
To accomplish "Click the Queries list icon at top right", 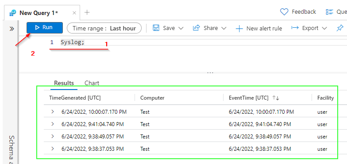I will (x=329, y=12).
